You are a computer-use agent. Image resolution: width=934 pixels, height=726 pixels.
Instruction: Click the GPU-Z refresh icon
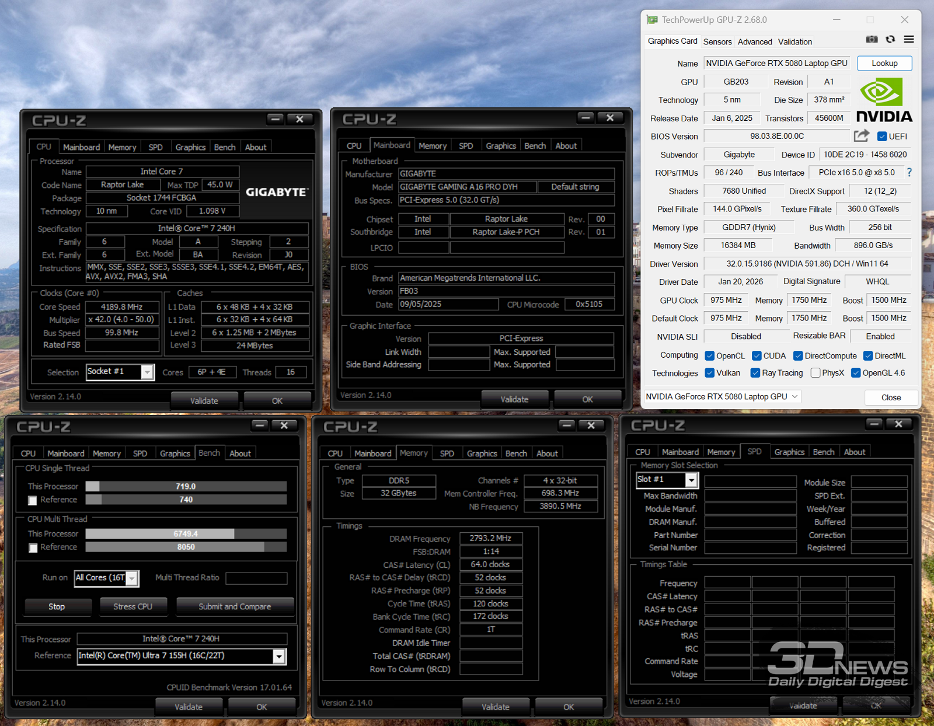tap(890, 40)
